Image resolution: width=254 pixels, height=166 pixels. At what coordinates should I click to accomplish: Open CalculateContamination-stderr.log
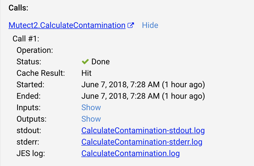(142, 142)
